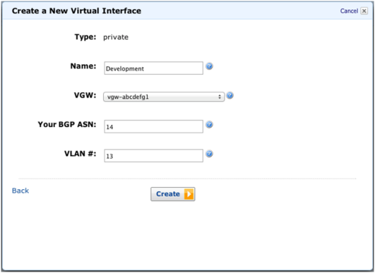Open help icon beside VGW dropdown
Viewport: 375px width, 273px height.
tap(230, 96)
